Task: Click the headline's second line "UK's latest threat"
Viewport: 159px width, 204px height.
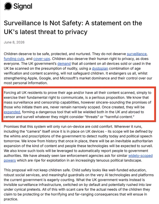Action: (46, 32)
